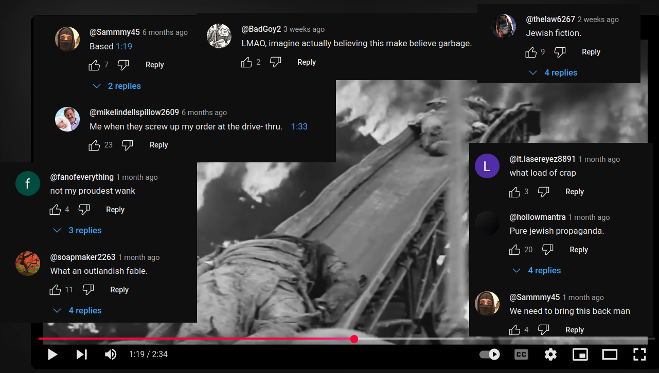Open the player settings gear
This screenshot has height=373, width=659.
(551, 355)
